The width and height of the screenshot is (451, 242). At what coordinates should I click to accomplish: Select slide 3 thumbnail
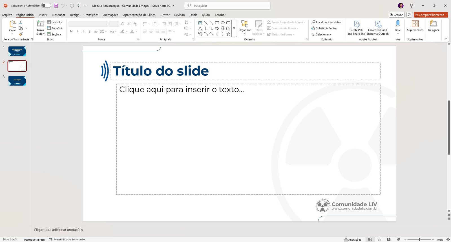[17, 81]
